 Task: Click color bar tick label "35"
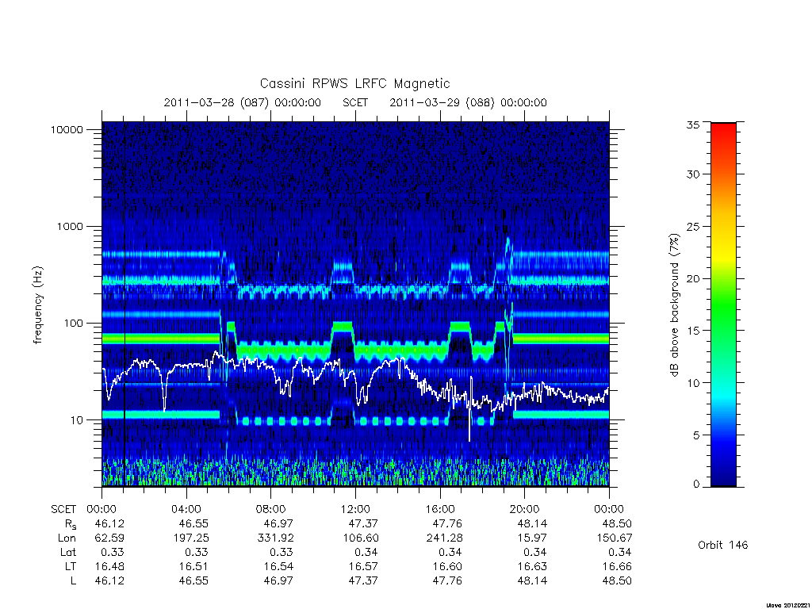pyautogui.click(x=692, y=124)
